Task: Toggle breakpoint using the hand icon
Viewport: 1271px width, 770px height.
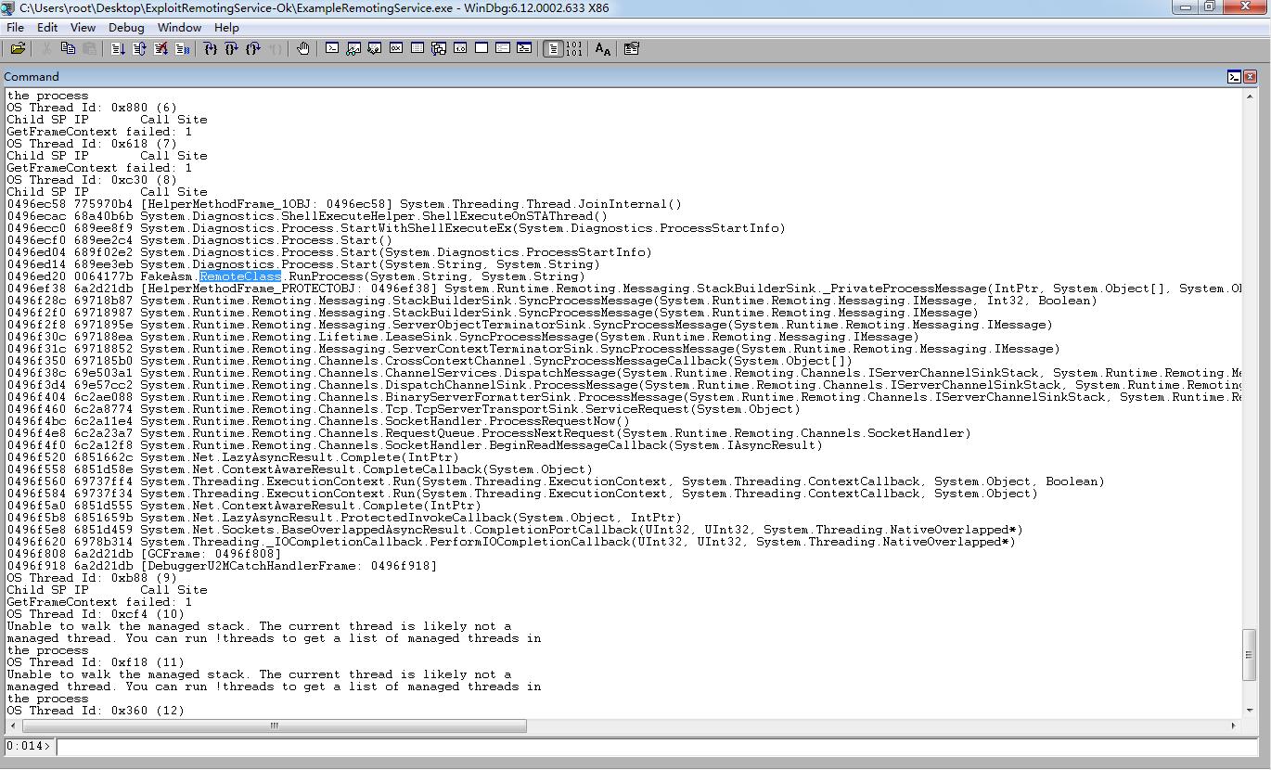Action: [x=303, y=48]
